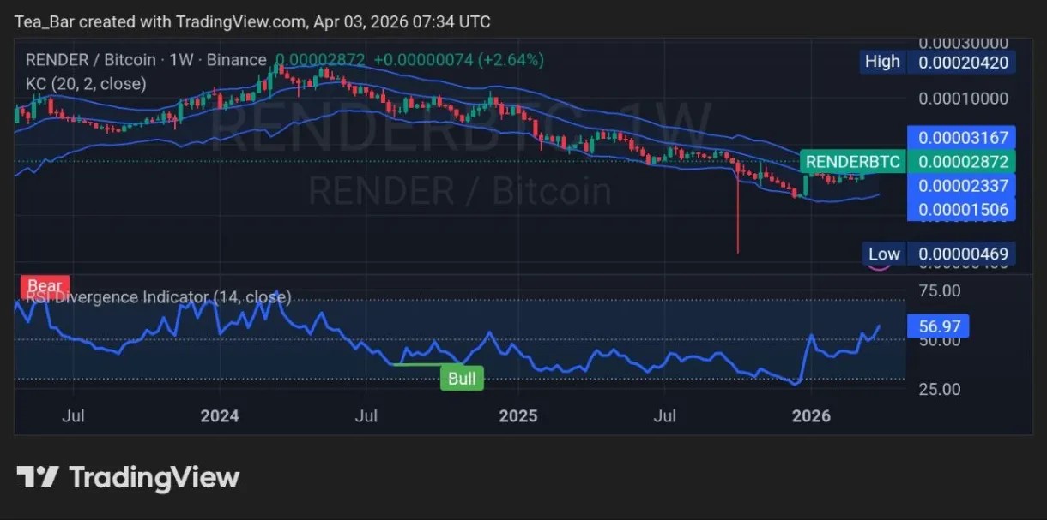Select the 0.00010000 price axis tick
Screen dimensions: 1047x520
pos(964,99)
